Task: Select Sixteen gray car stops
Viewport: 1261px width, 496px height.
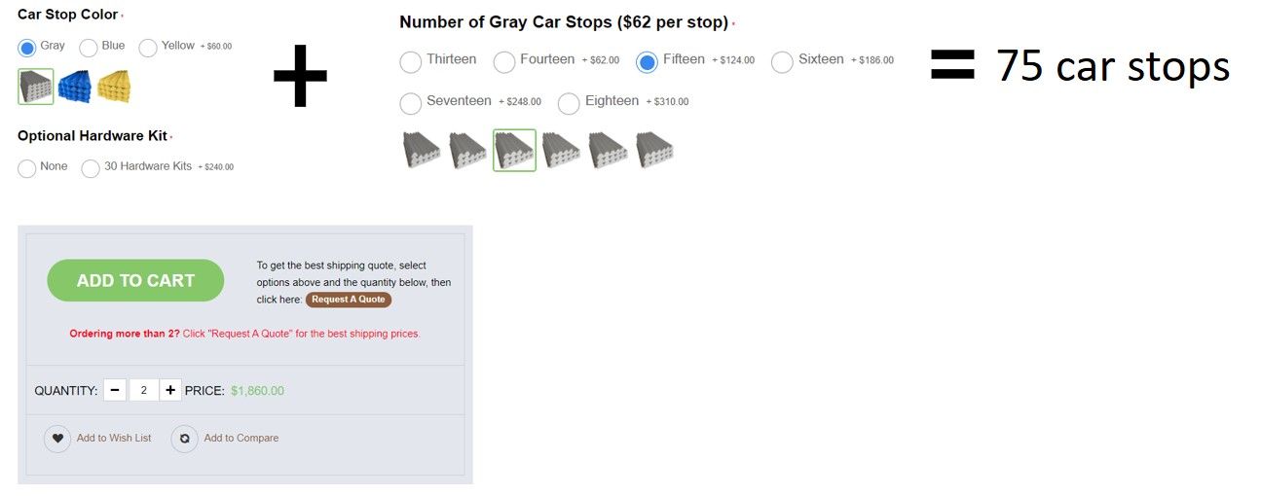Action: point(782,62)
